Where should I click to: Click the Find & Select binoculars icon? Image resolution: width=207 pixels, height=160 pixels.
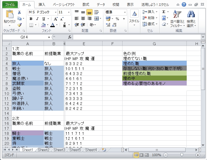(x=191, y=14)
